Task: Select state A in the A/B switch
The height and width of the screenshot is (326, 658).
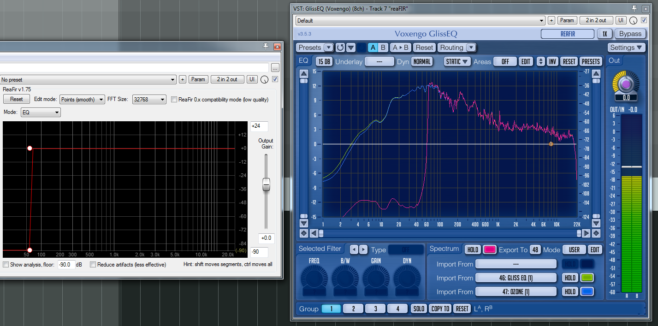Action: pos(373,47)
